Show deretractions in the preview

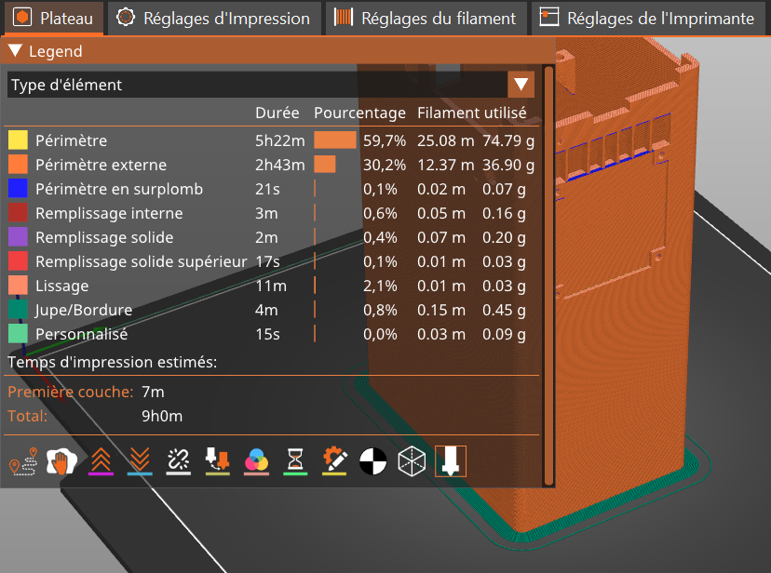pyautogui.click(x=139, y=461)
